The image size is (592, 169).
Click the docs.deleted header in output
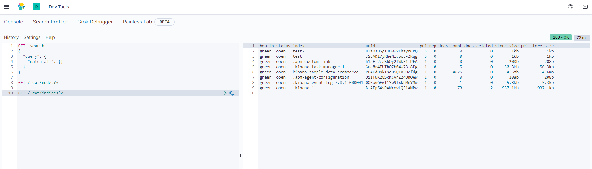(478, 46)
